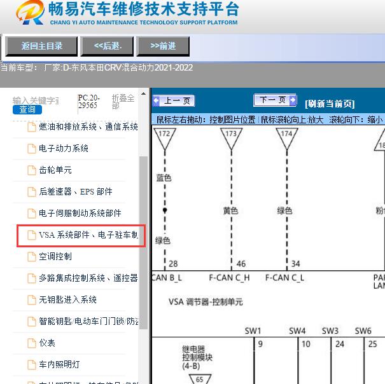Click pin number 46 in diagram
385x384 pixels.
pos(241,264)
